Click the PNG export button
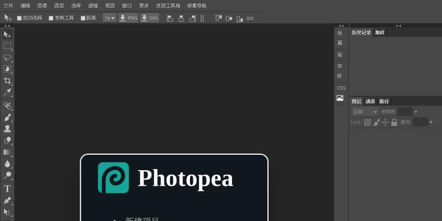The image size is (442, 221). click(128, 18)
